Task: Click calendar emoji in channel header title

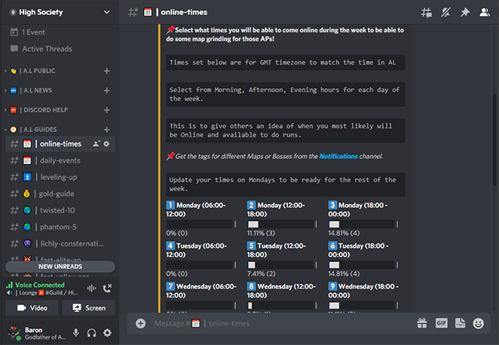Action: click(148, 12)
